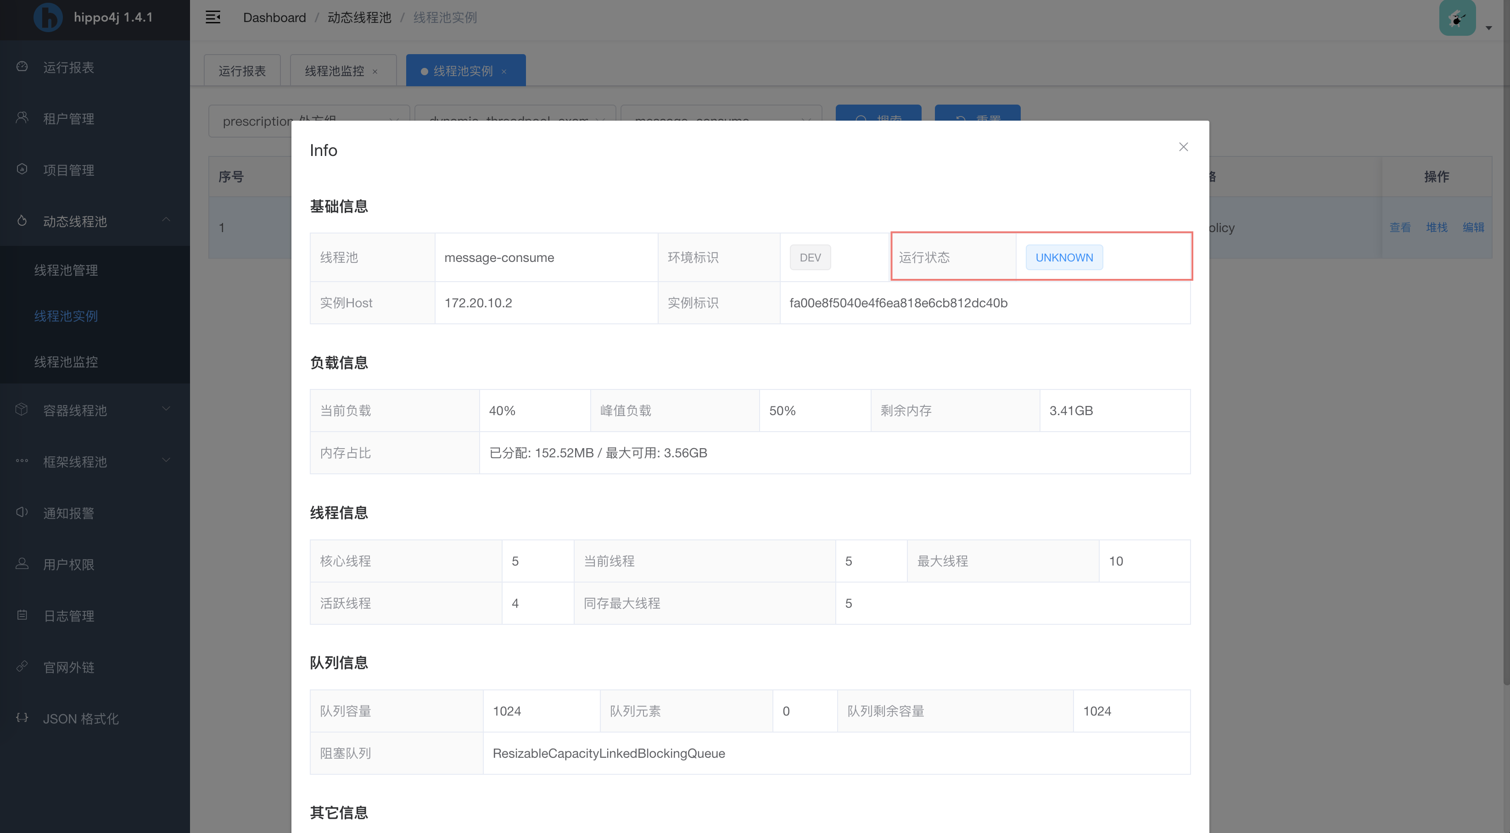Open the 运行报表 dashboard sidebar icon
The width and height of the screenshot is (1510, 833).
point(22,67)
